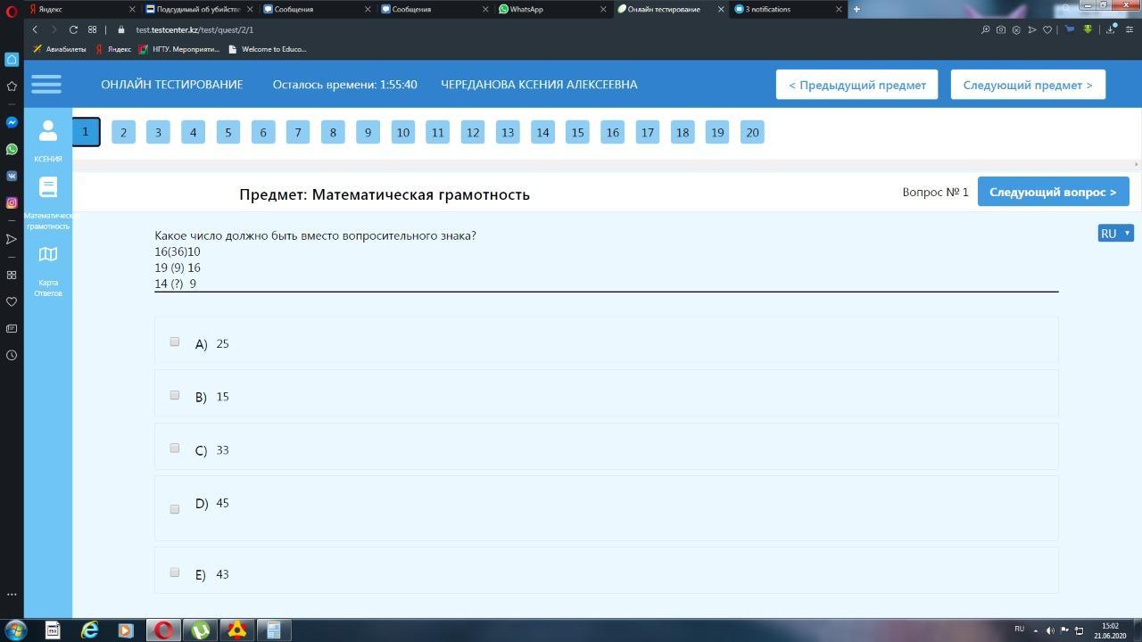Open VK in the Opera sidebar
The image size is (1142, 642).
tap(12, 176)
